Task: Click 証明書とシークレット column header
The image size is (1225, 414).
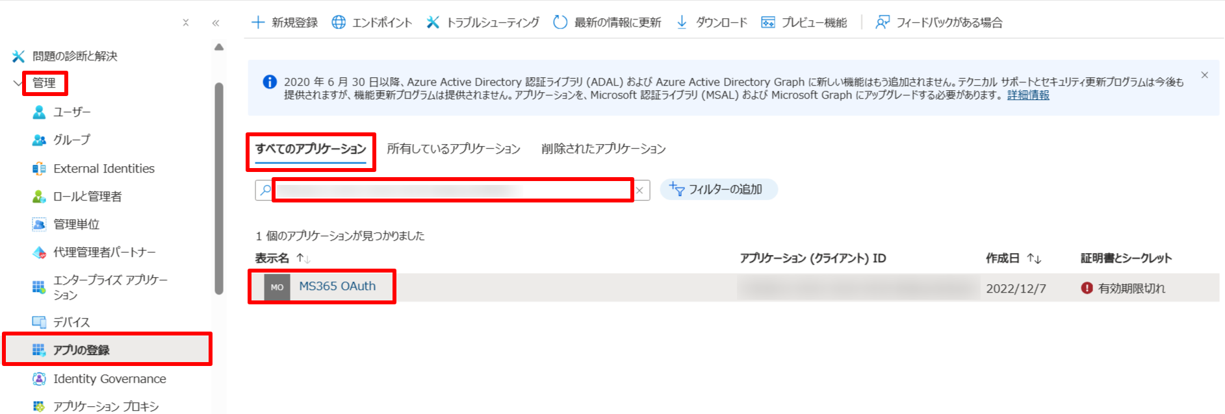Action: (x=1126, y=258)
